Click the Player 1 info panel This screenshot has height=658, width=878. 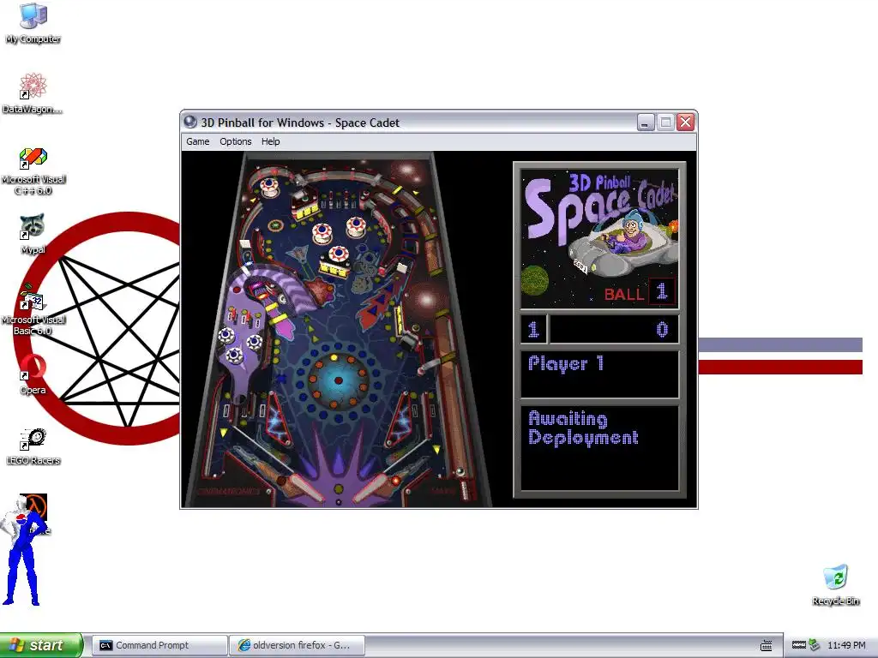point(599,374)
